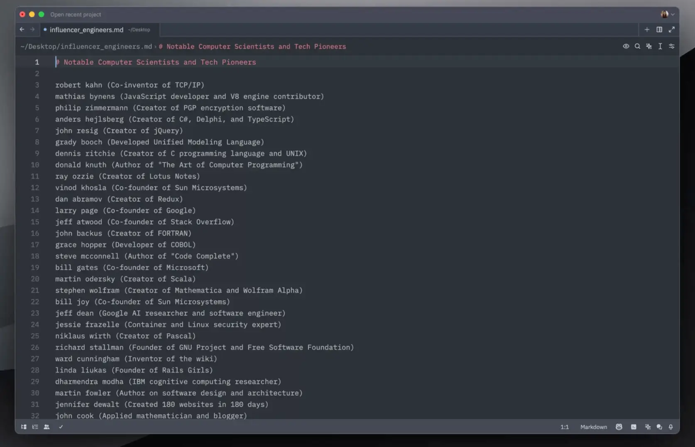Open the collaboration panel
Screen dimensions: 695x447
[46, 427]
